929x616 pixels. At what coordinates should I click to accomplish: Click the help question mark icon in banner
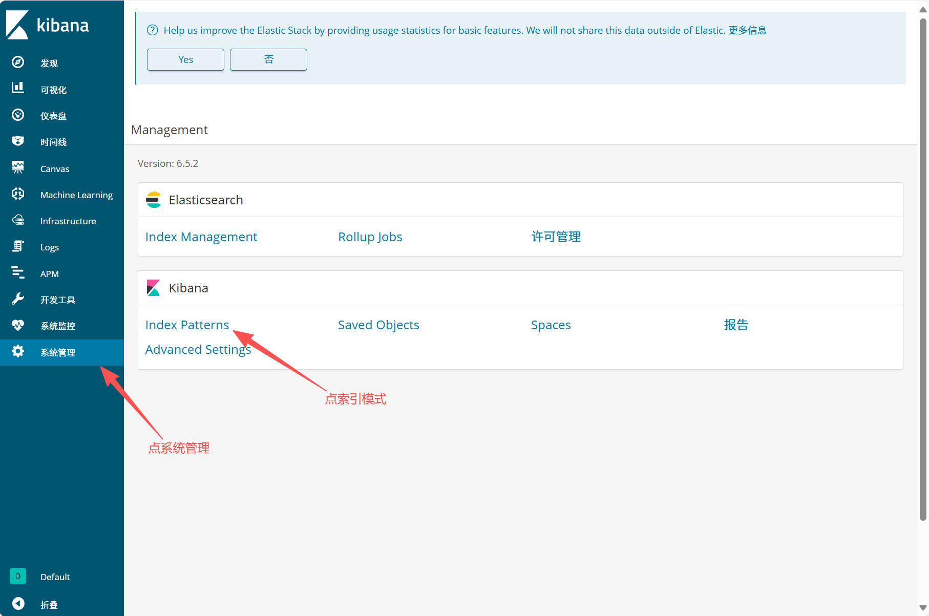pyautogui.click(x=152, y=30)
